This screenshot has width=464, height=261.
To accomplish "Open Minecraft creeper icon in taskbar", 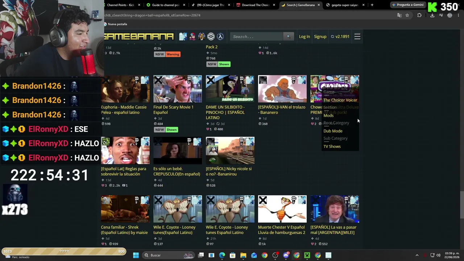I will (307, 255).
